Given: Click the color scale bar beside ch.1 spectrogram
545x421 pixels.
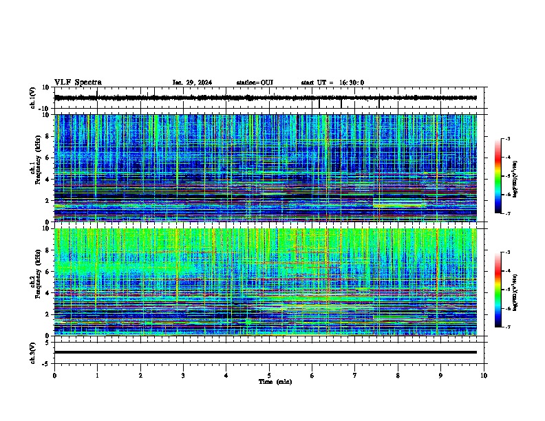Looking at the screenshot, I should [x=498, y=176].
